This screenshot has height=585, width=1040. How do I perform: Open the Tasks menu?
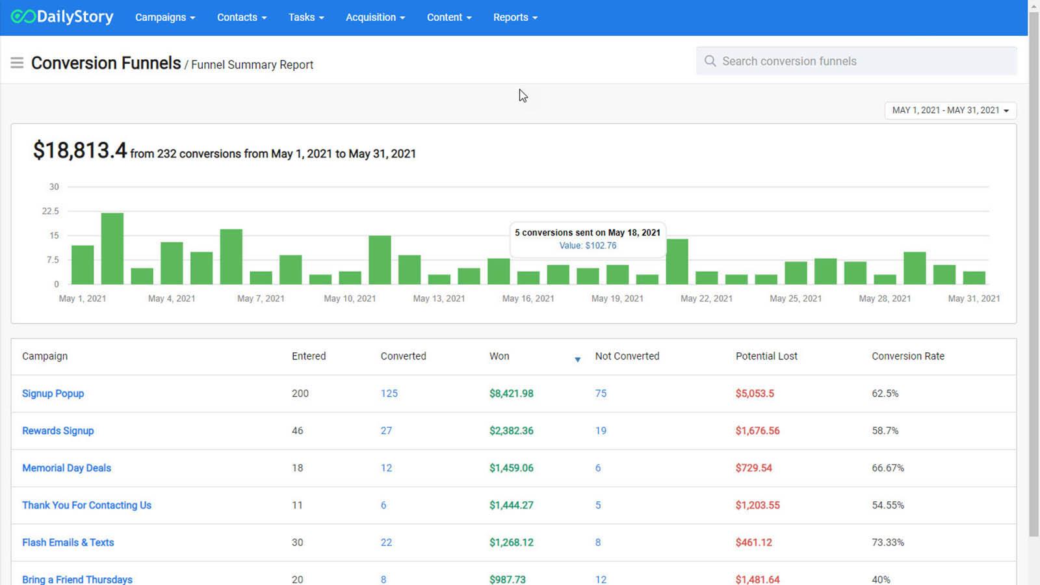pyautogui.click(x=305, y=18)
